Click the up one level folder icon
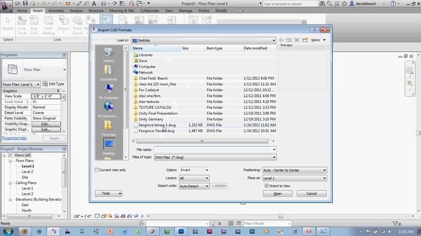421x236 pixels. pos(289,40)
